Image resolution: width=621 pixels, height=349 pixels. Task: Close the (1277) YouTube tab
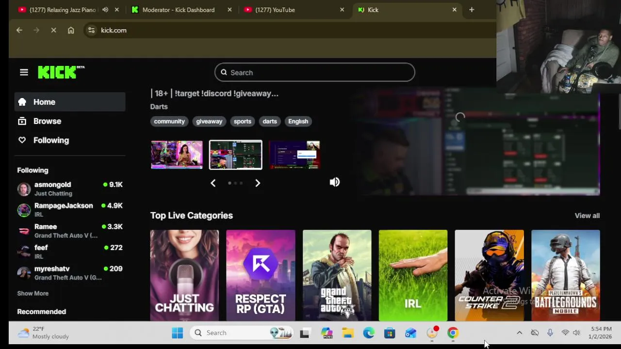click(342, 10)
